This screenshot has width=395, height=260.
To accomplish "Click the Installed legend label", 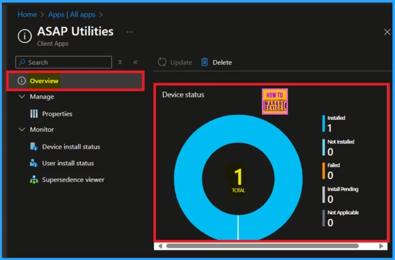I will coord(336,118).
